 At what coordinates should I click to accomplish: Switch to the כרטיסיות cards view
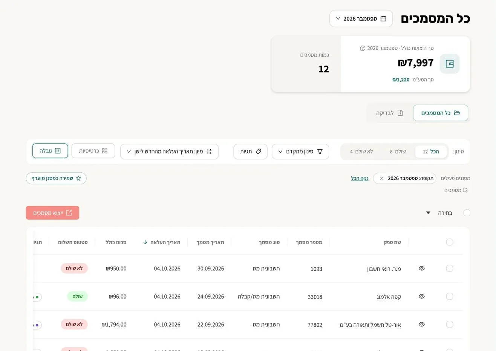[93, 151]
